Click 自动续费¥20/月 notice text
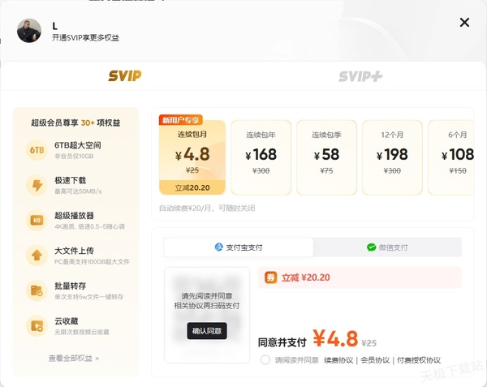Viewport: 487px width, 387px height. [x=207, y=208]
